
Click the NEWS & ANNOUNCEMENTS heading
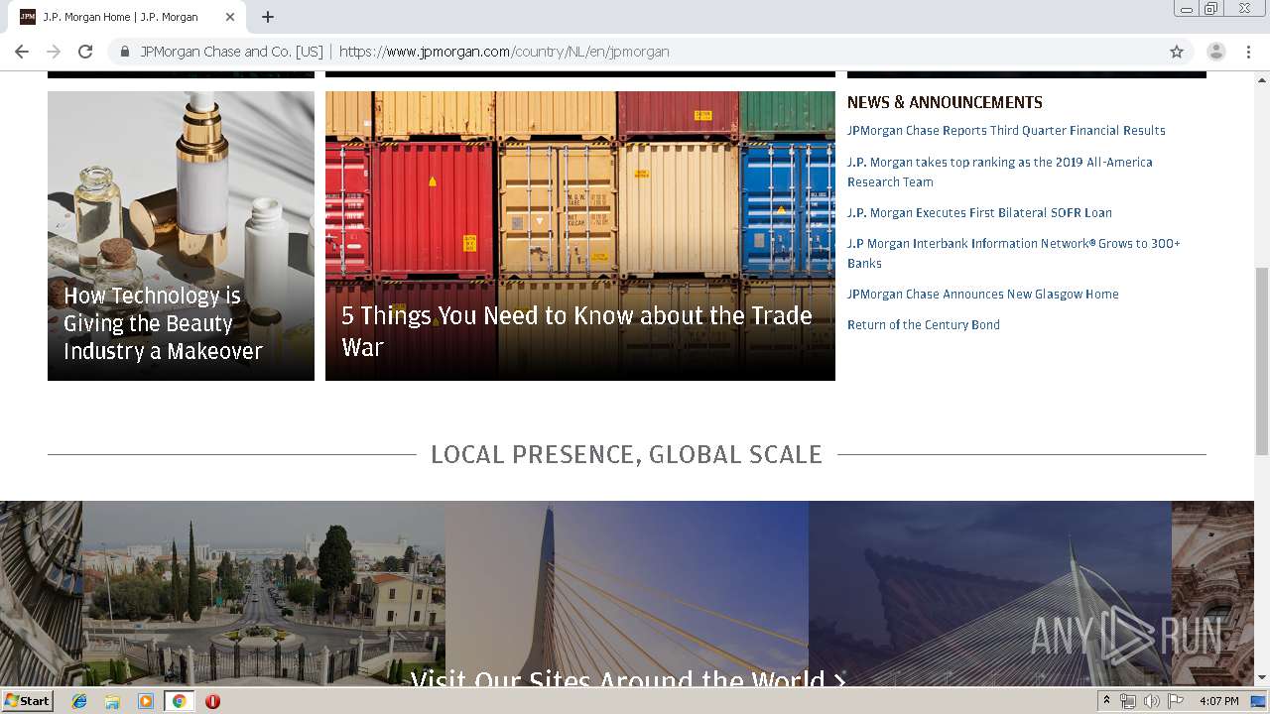click(945, 102)
